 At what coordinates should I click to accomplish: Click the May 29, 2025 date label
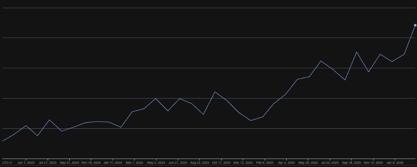click(308, 163)
